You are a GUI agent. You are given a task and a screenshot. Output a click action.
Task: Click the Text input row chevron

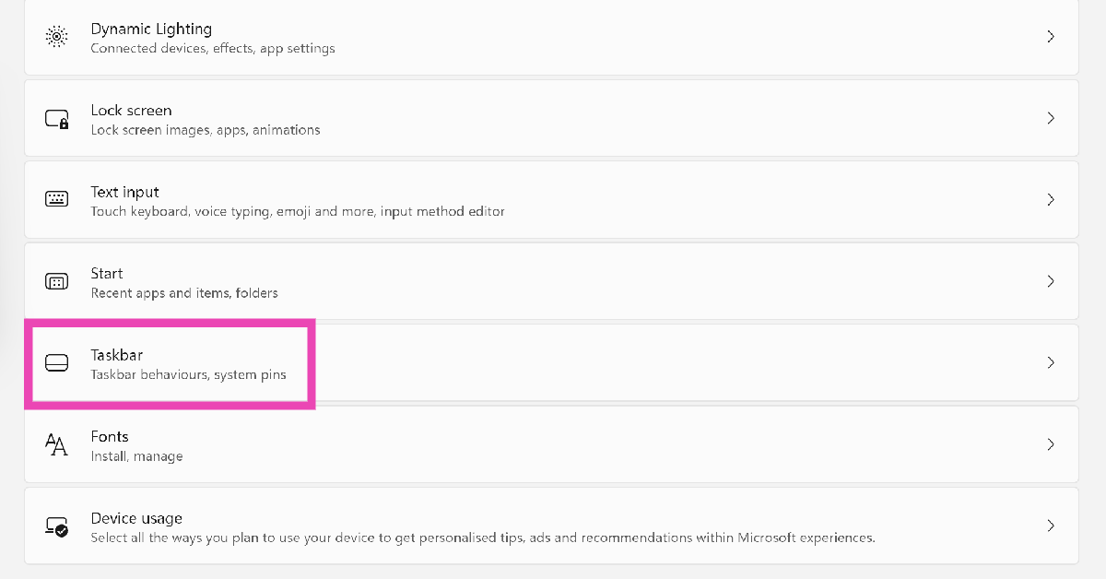click(1051, 200)
